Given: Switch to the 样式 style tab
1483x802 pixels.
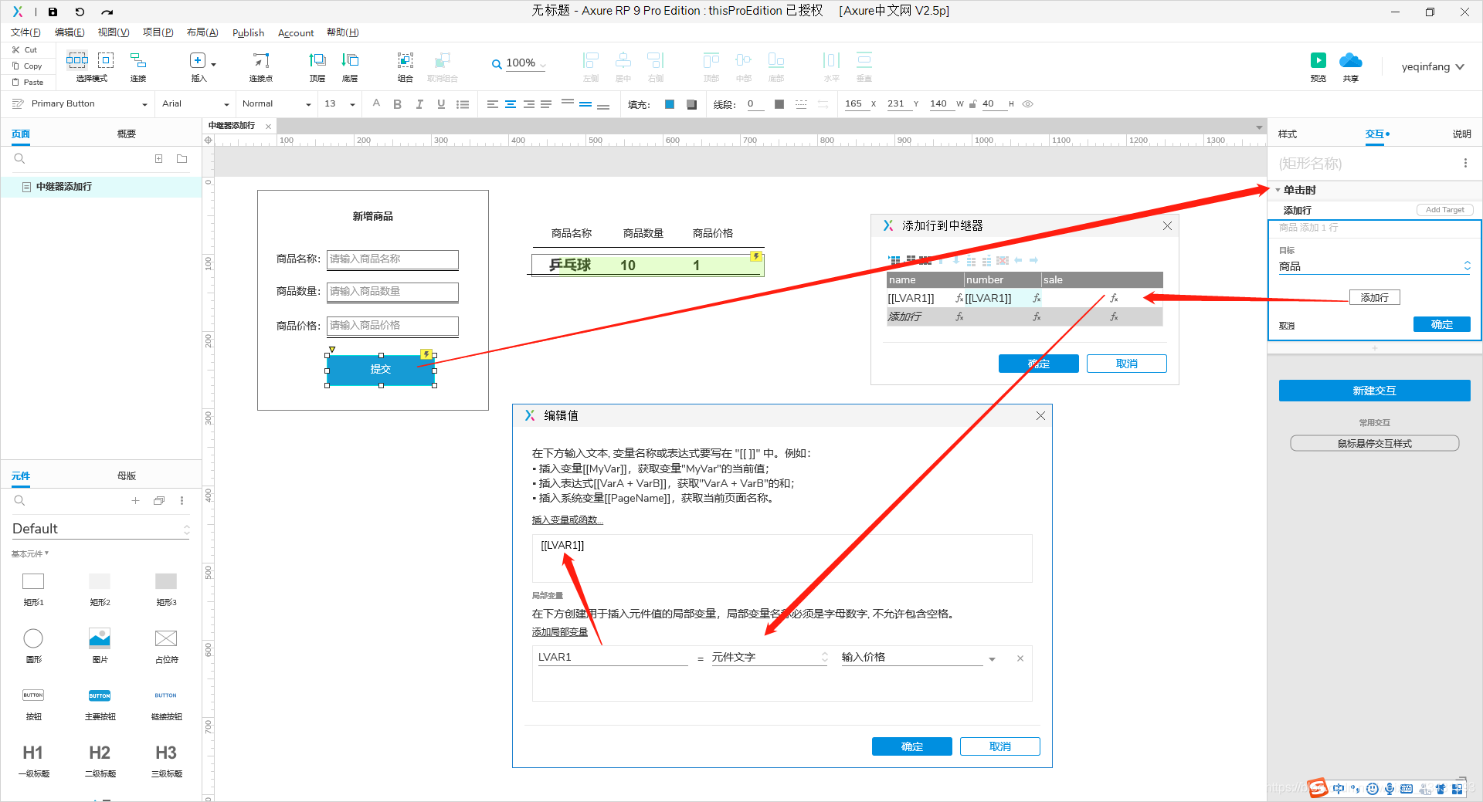Looking at the screenshot, I should click(1288, 134).
